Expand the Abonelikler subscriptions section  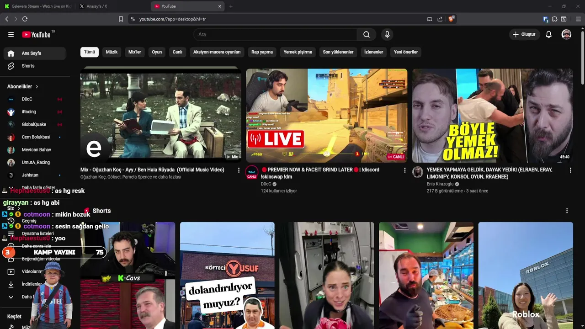point(23,86)
